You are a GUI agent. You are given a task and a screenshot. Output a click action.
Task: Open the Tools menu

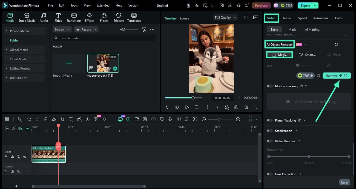click(x=74, y=5)
